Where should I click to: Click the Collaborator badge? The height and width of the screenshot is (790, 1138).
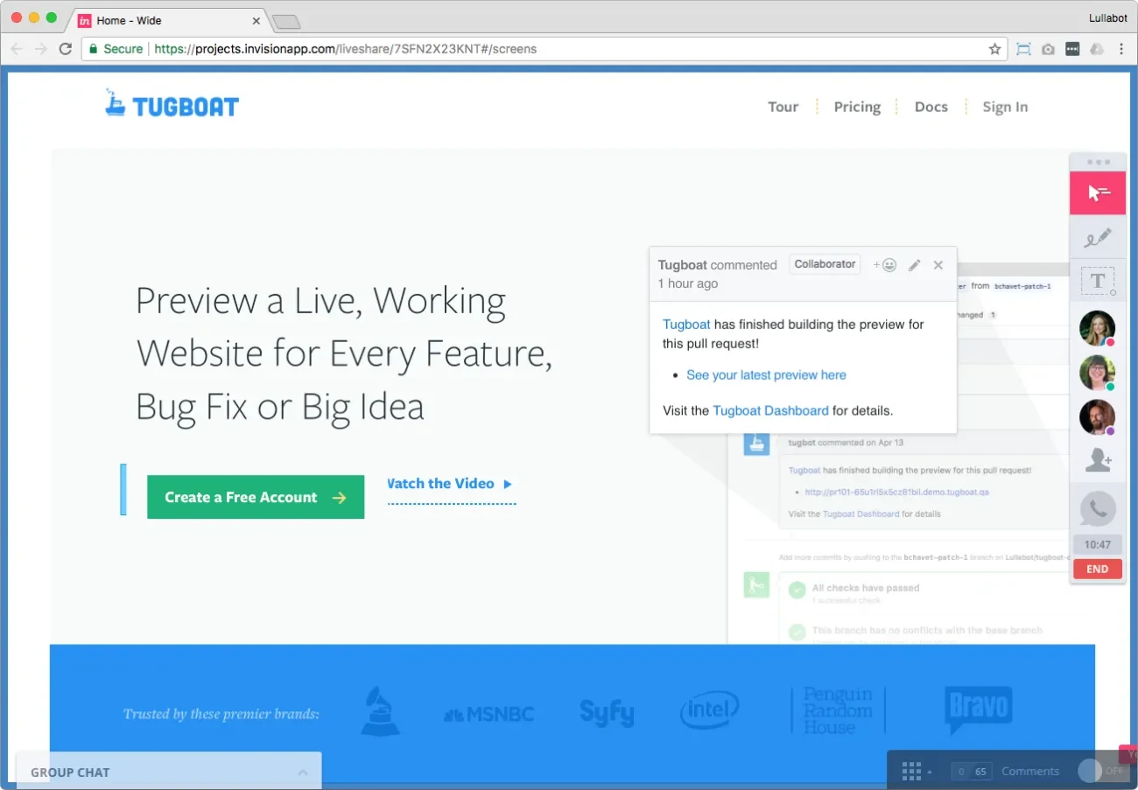click(x=825, y=264)
